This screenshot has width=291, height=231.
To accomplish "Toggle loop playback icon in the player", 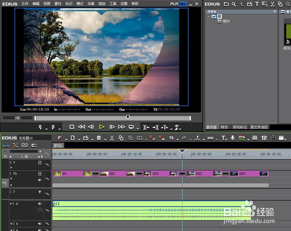I will pos(131,127).
